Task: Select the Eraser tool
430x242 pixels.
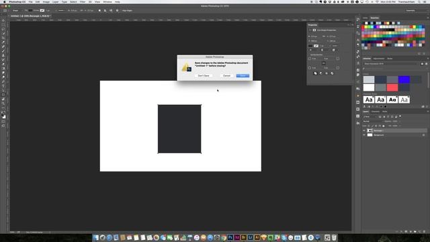Action: pos(3,65)
